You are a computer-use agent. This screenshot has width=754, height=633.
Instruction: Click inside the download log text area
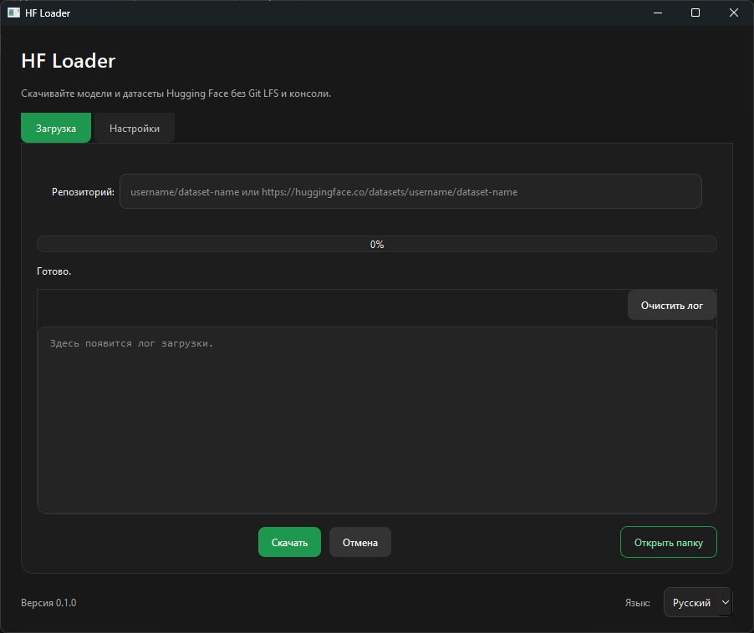click(x=376, y=420)
